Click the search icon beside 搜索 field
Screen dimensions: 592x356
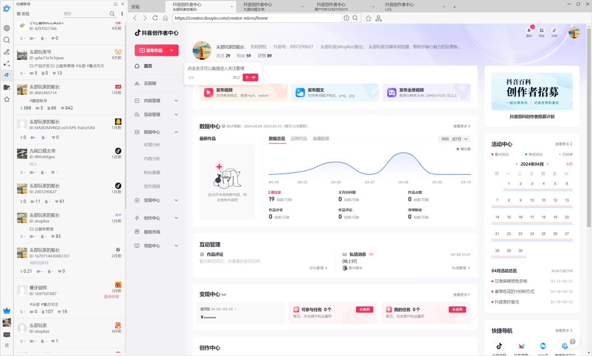click(x=112, y=14)
